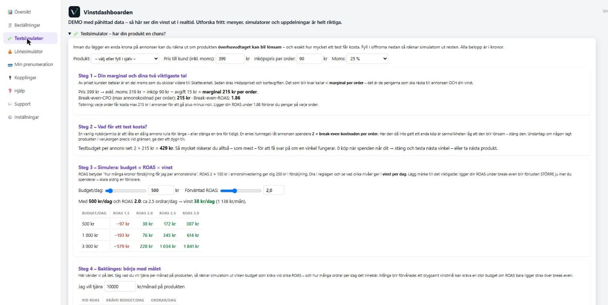
Task: Adjust the Budget/dag slider
Action: (x=126, y=190)
